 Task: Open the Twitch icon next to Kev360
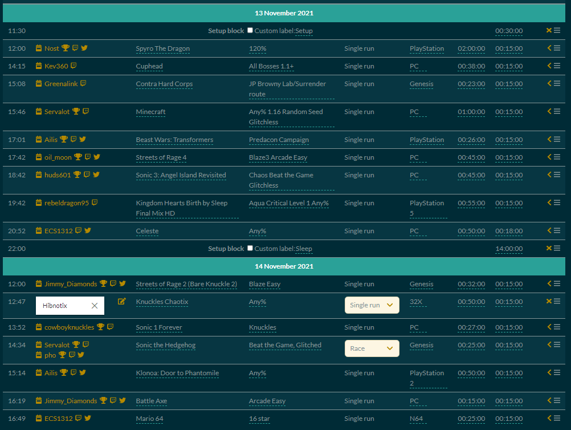(x=74, y=66)
